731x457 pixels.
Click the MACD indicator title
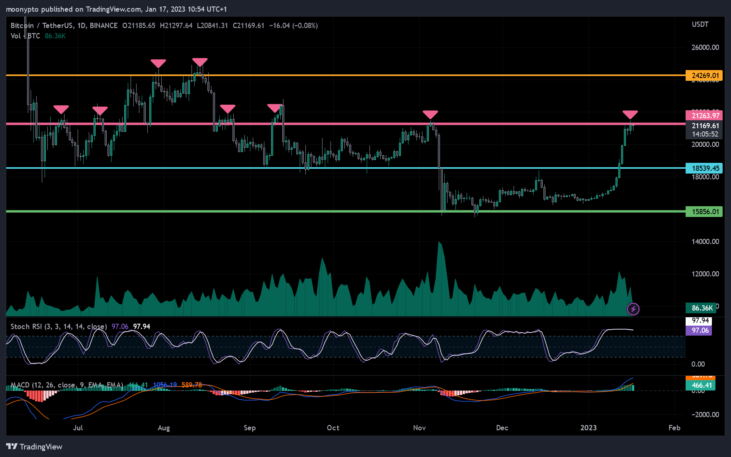coord(66,385)
